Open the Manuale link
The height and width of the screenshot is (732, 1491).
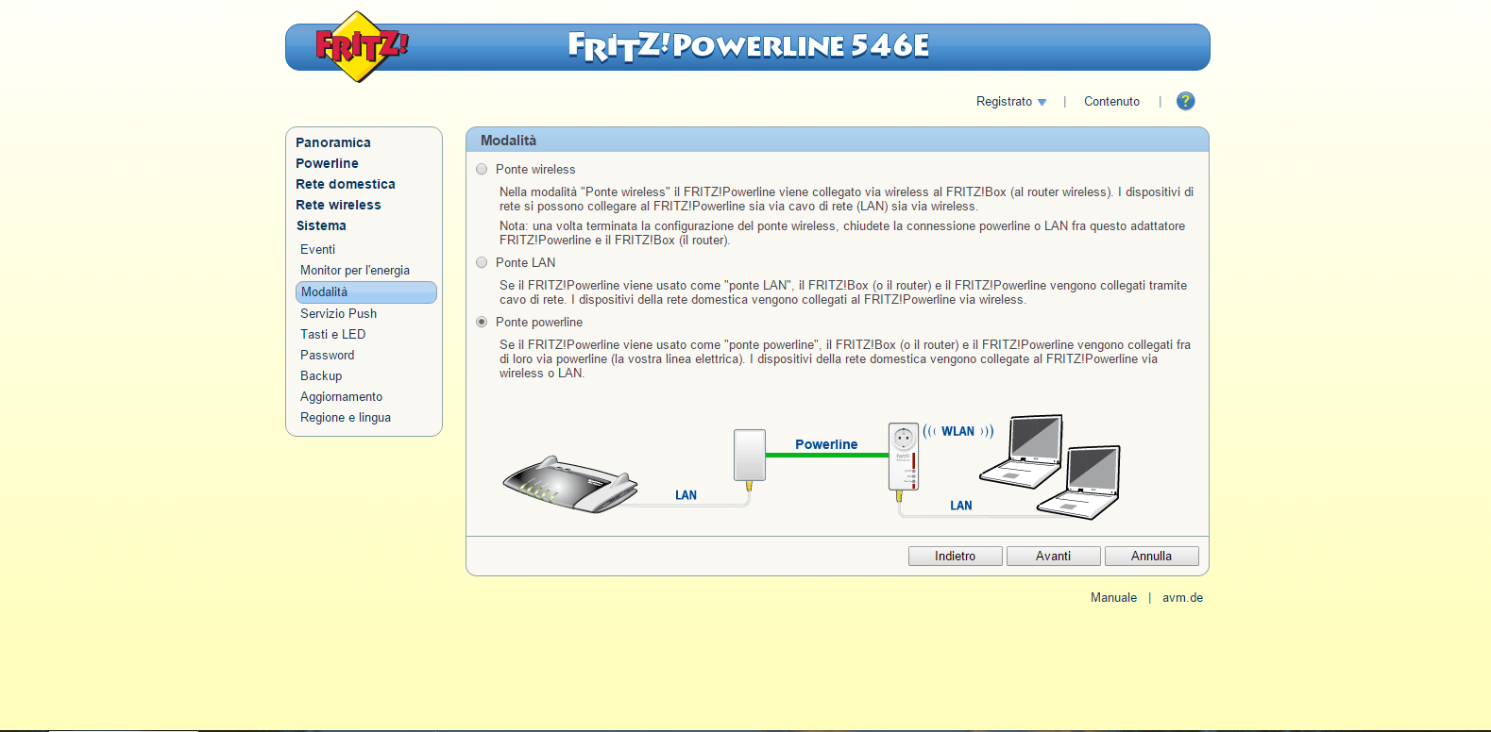[x=1113, y=598]
